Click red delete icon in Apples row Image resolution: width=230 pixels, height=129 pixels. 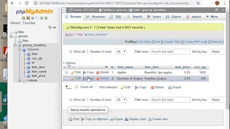point(98,72)
